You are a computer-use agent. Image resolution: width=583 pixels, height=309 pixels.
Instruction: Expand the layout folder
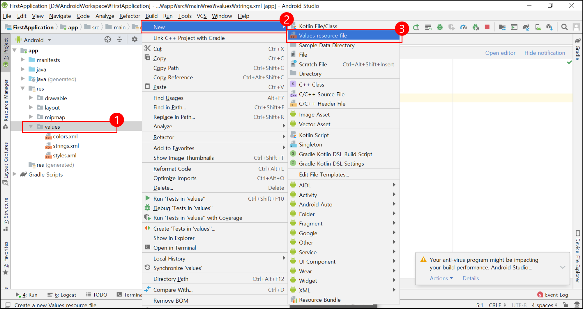click(x=31, y=107)
